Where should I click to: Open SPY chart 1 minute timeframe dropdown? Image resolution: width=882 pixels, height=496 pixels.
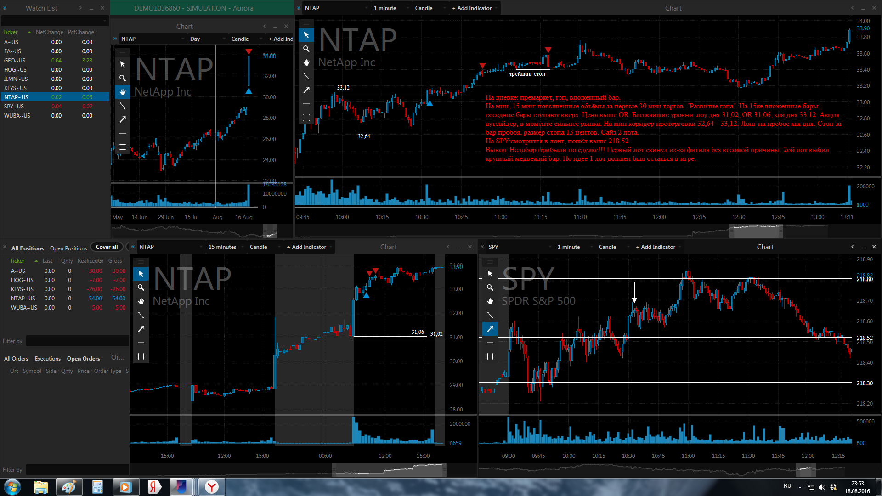575,247
